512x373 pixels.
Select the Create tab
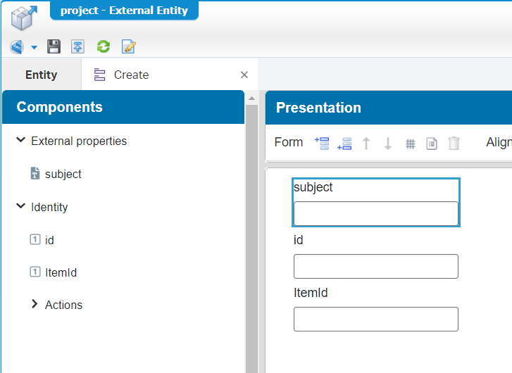tap(130, 75)
